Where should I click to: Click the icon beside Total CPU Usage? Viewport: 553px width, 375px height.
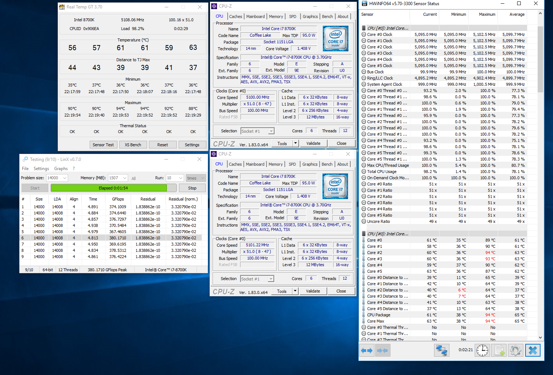pyautogui.click(x=364, y=172)
